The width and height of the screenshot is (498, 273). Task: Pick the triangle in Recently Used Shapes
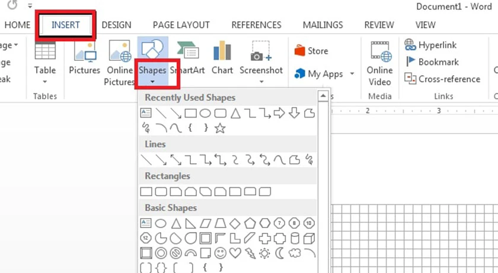(235, 113)
